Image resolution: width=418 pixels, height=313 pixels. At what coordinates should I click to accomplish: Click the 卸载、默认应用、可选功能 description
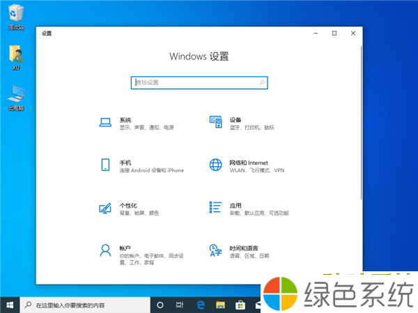click(x=259, y=214)
